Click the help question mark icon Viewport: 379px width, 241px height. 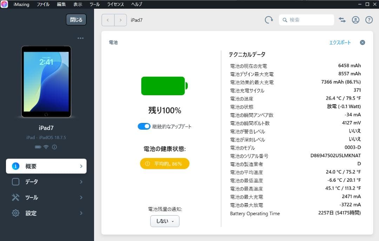(369, 20)
